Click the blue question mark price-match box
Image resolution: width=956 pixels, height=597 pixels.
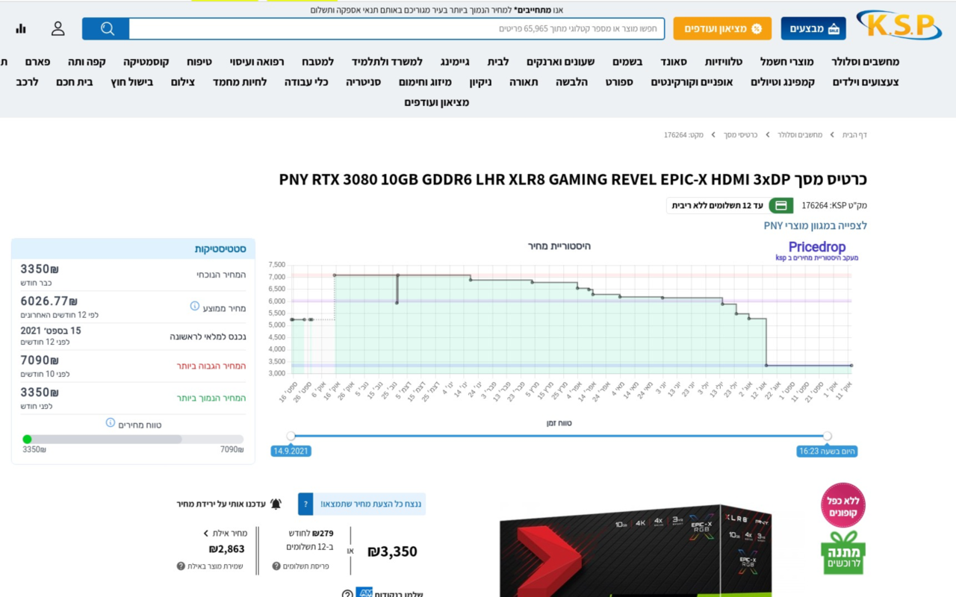(x=305, y=504)
